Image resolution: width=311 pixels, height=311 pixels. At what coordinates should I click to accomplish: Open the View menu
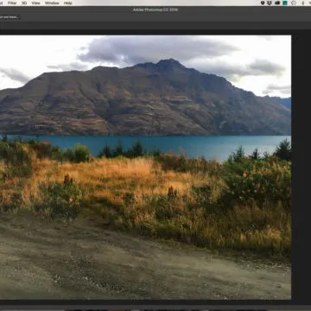(x=35, y=3)
